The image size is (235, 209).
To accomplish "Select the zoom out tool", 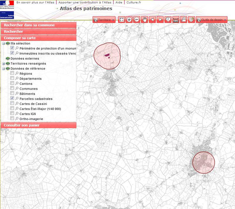I will point(137,19).
